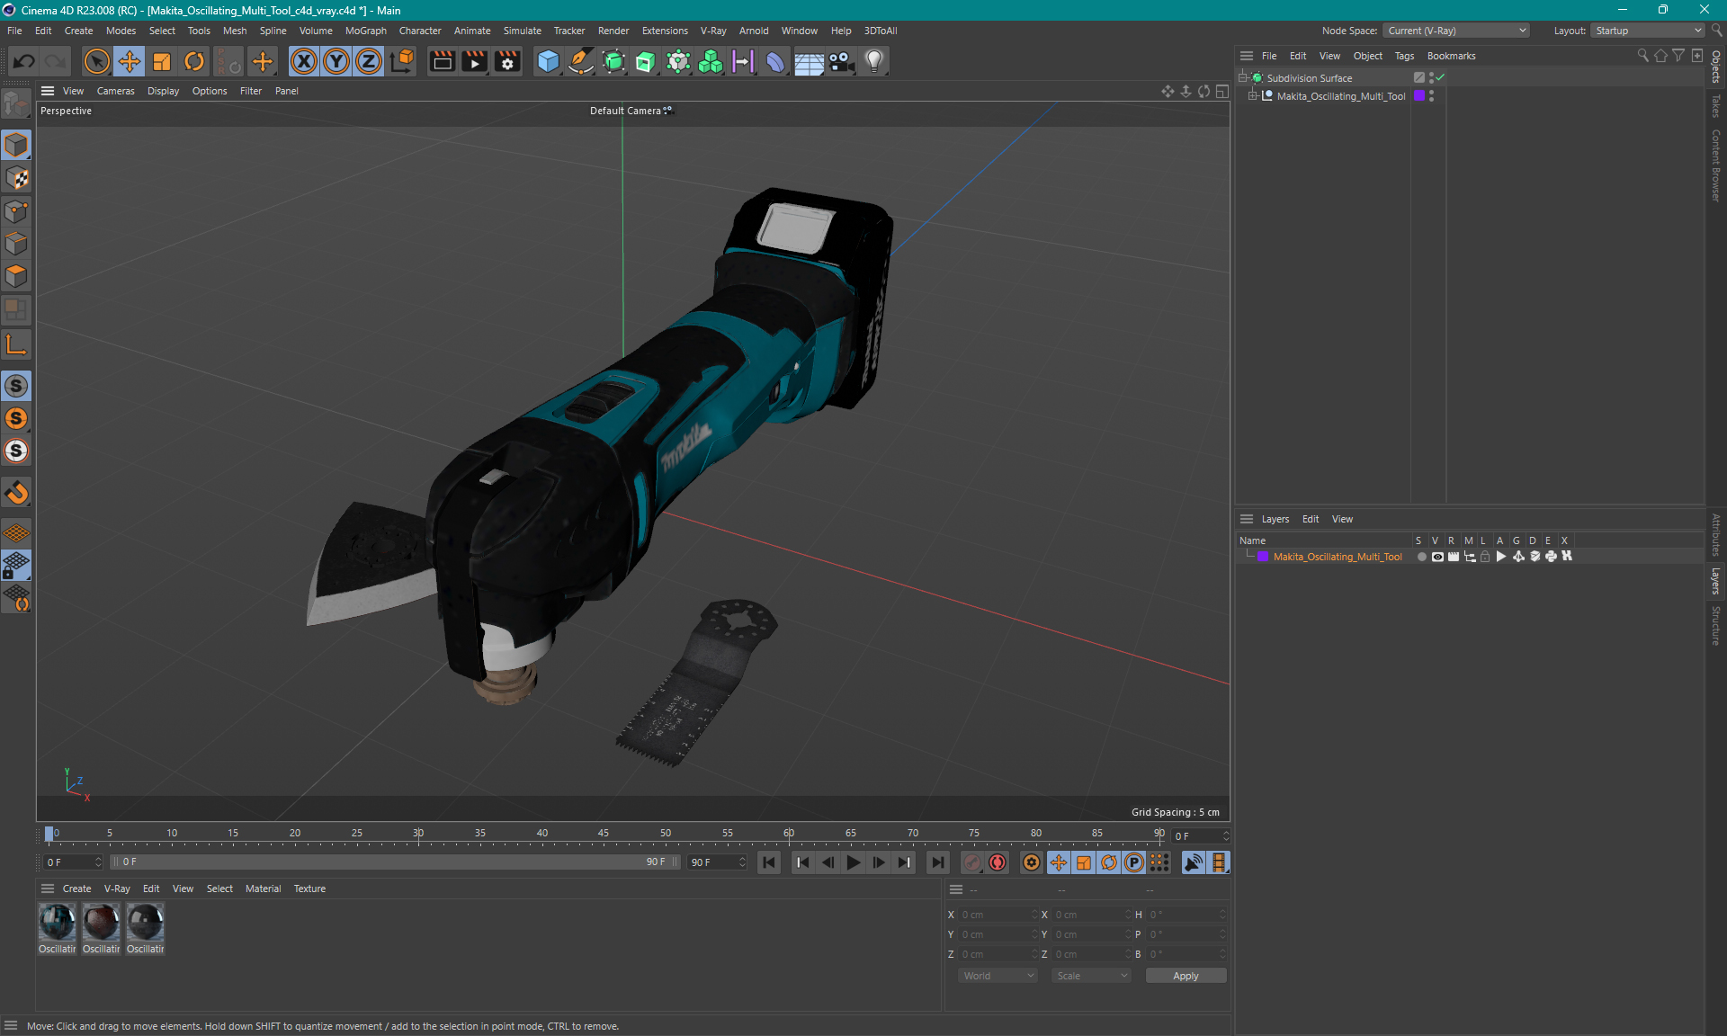Click the Undo arrow icon
1727x1036 pixels.
pos(24,61)
